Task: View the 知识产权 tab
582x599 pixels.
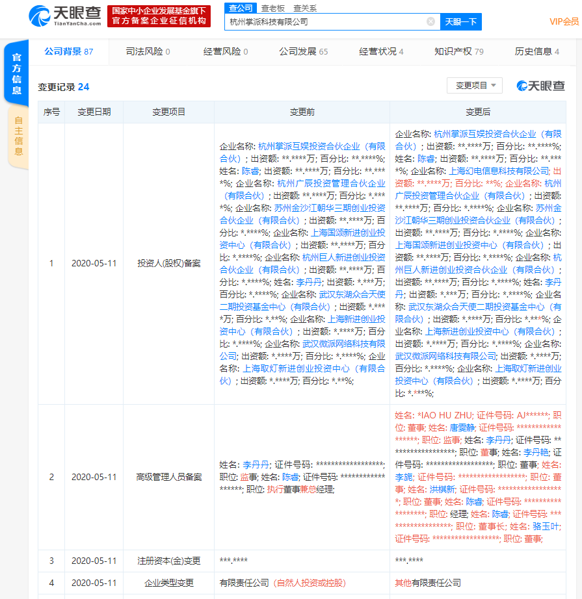Action: pos(458,51)
